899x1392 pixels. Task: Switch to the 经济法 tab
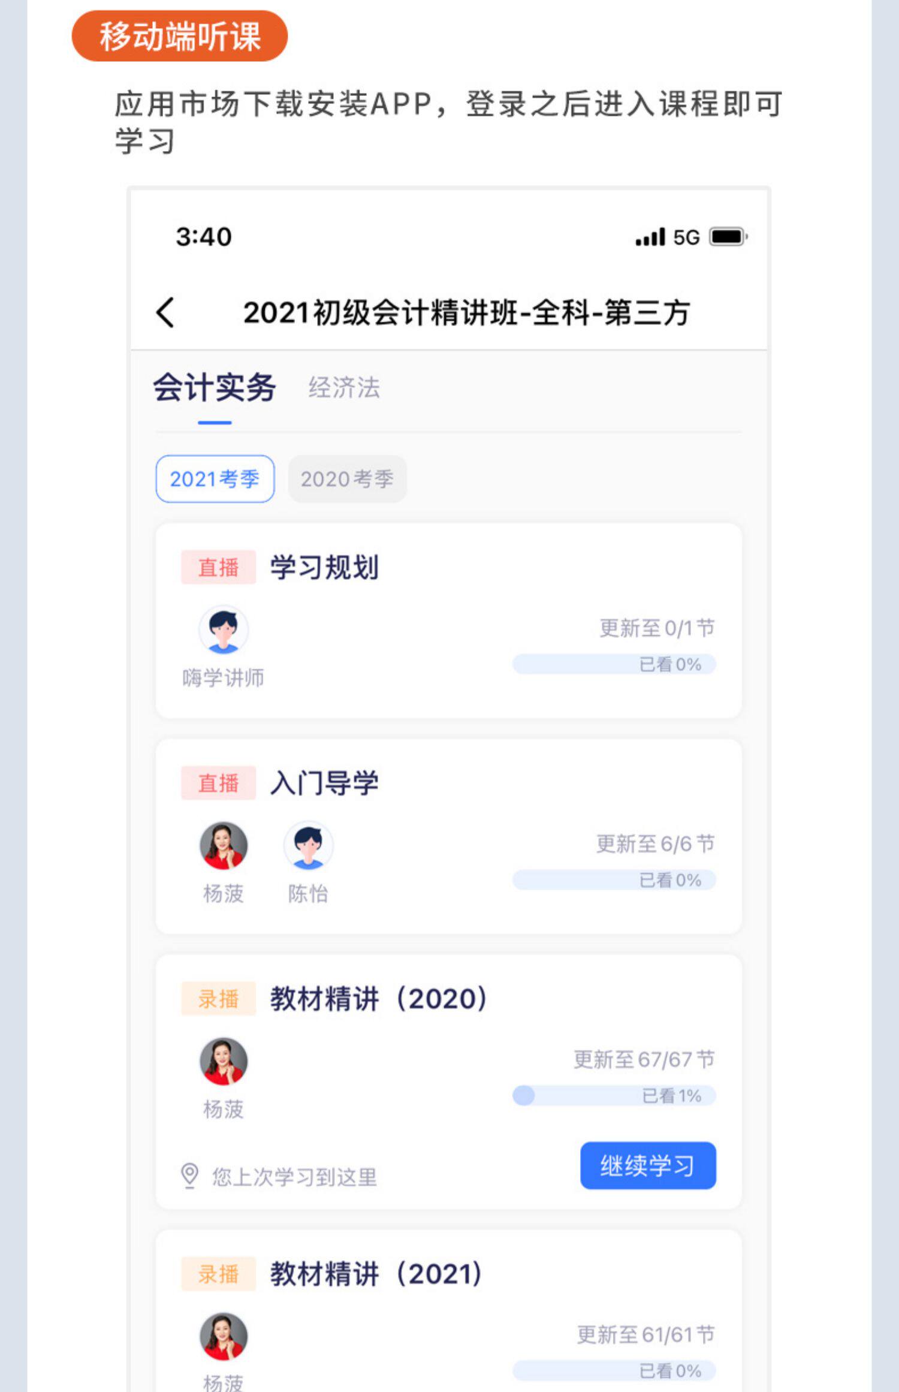coord(344,388)
